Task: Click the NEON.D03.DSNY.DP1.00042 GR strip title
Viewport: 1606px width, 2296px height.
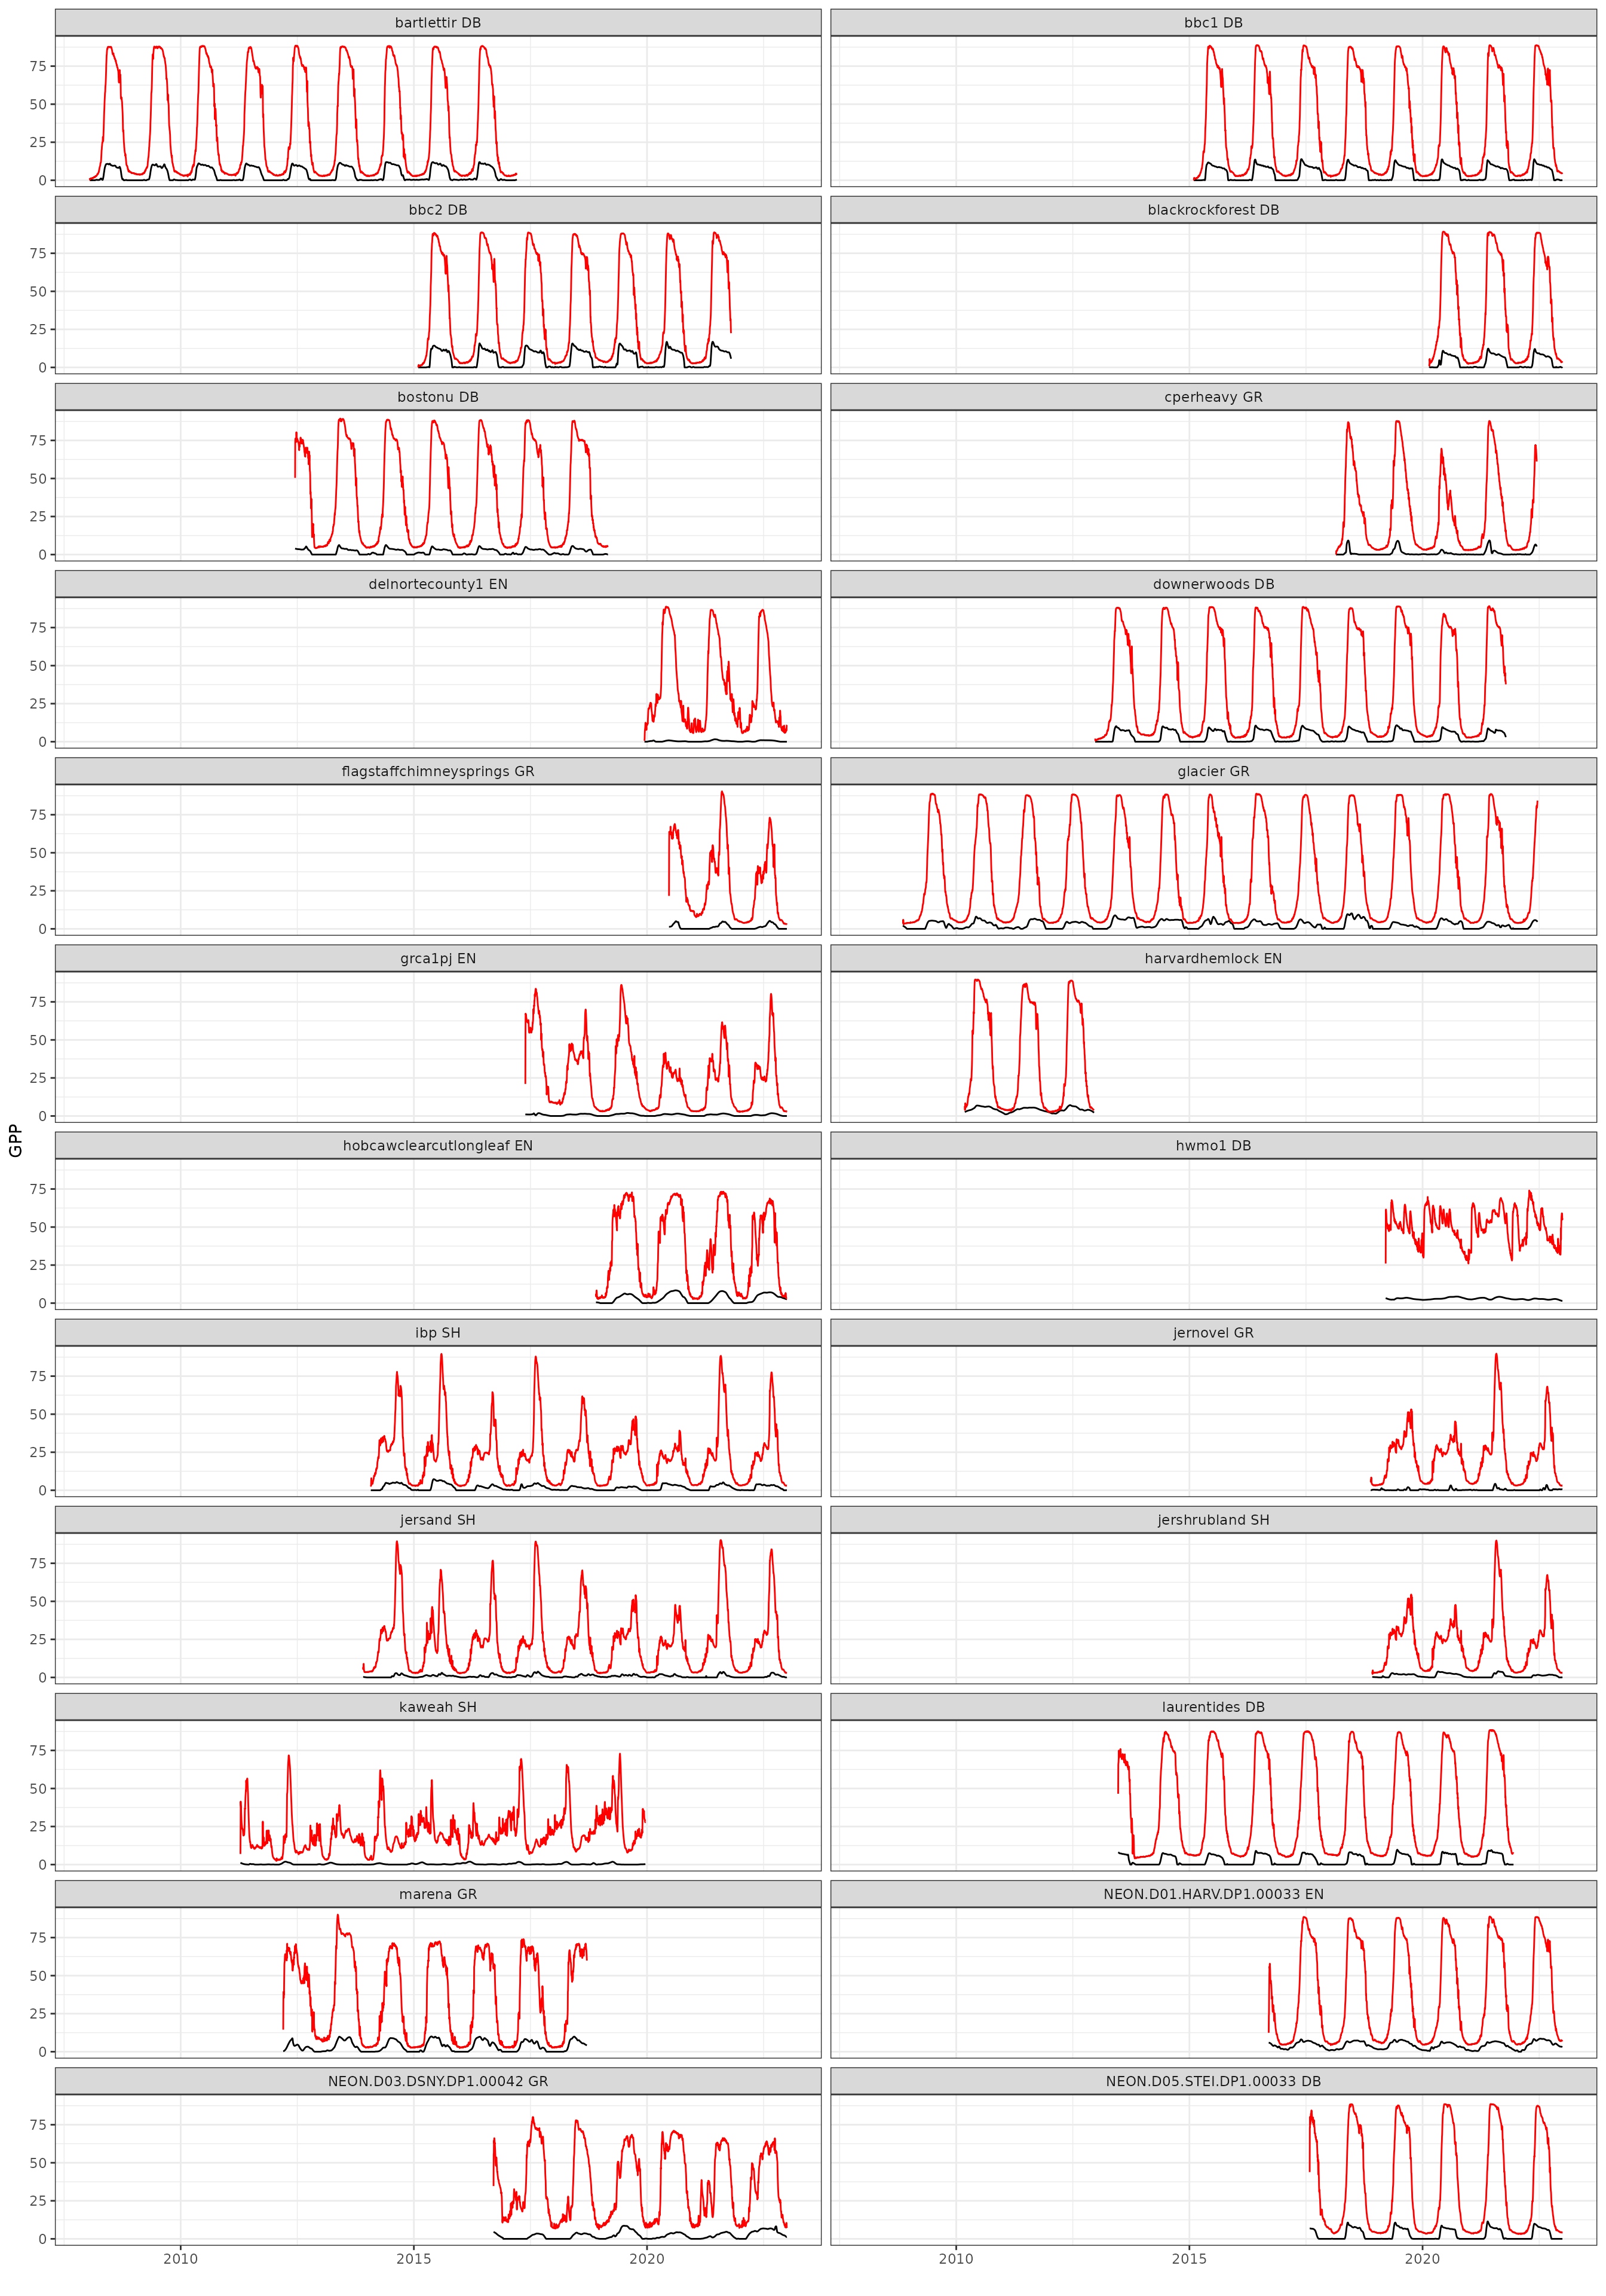Action: pyautogui.click(x=438, y=2080)
